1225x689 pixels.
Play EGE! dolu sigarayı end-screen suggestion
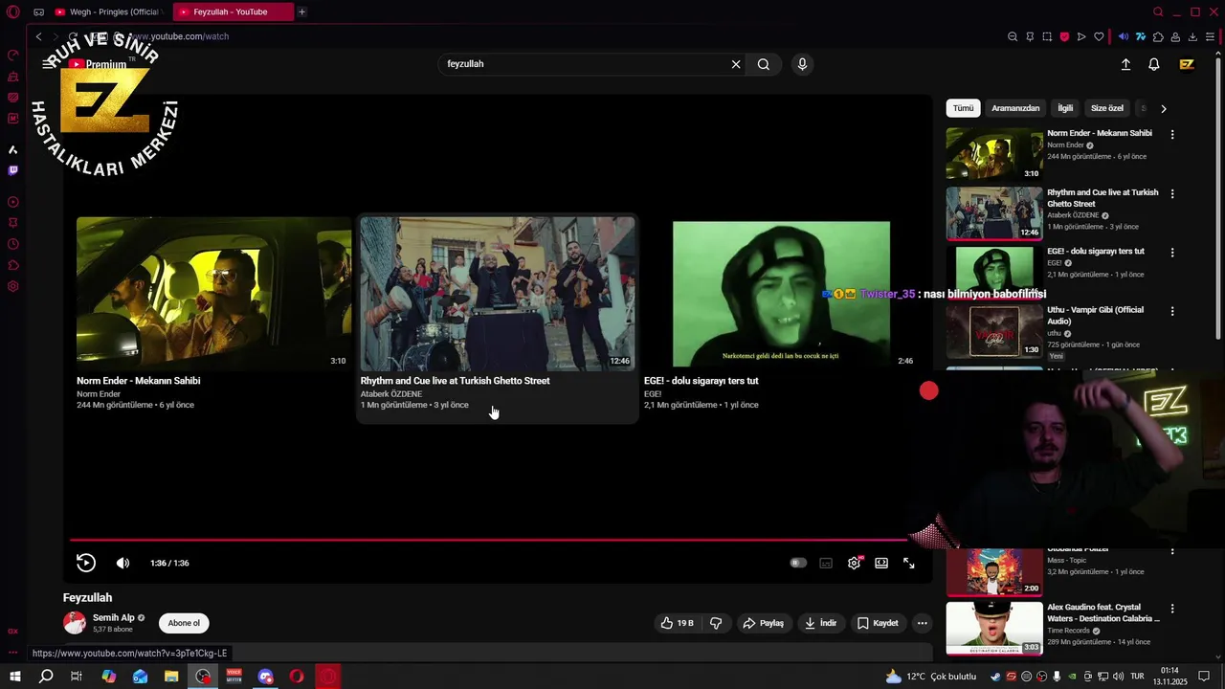(x=781, y=293)
